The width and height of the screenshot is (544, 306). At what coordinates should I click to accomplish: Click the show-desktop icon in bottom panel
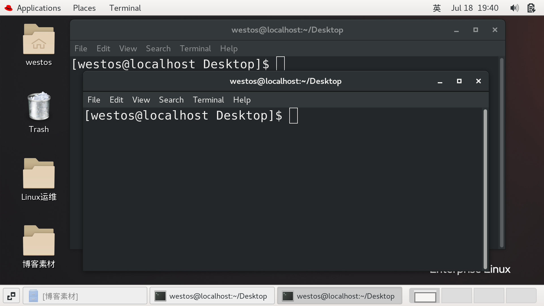pos(11,296)
